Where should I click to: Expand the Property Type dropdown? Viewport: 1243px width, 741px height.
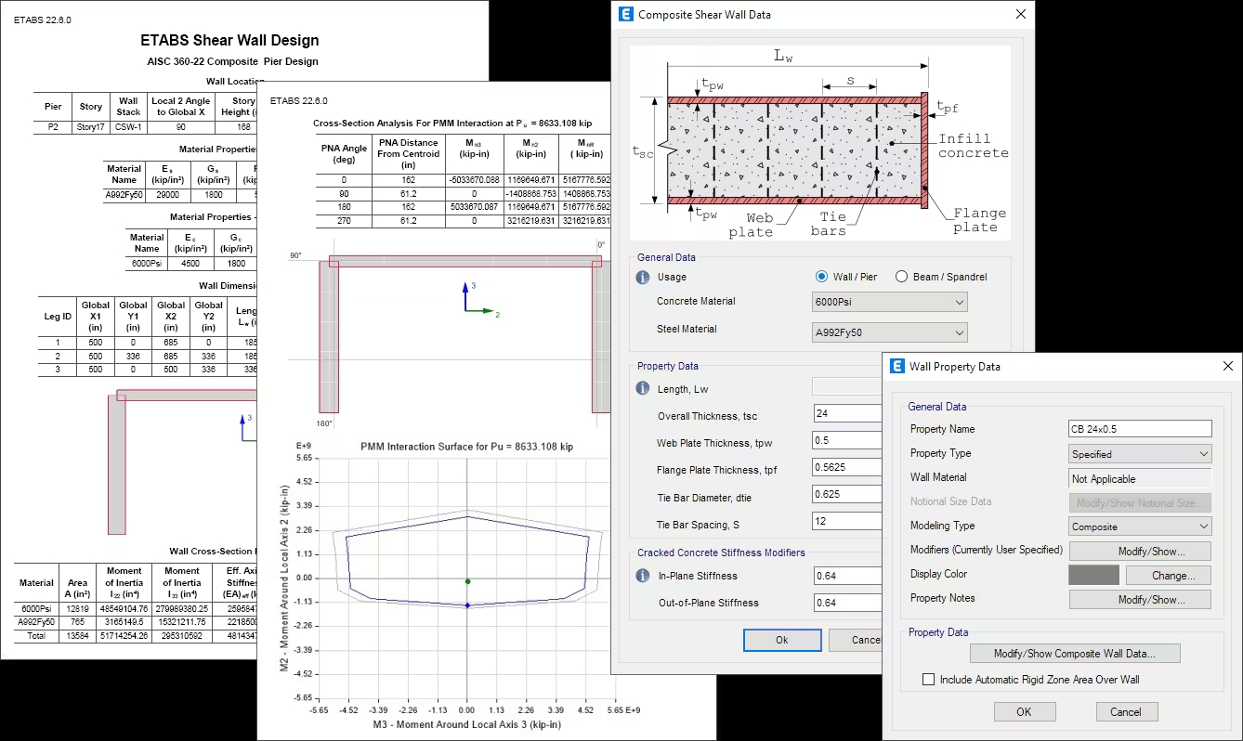coord(1141,454)
